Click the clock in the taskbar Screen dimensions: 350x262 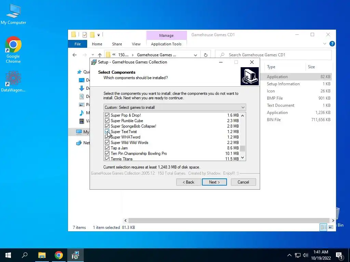(321, 255)
